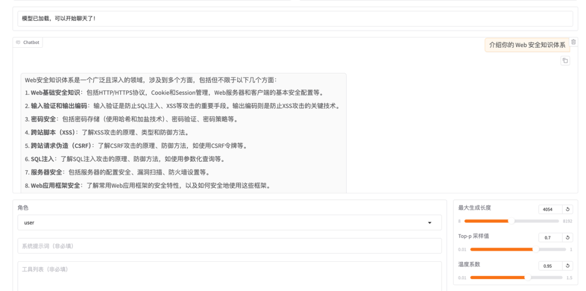The height and width of the screenshot is (291, 586).
Task: Focus the 系统提示词 input field
Action: coord(230,246)
